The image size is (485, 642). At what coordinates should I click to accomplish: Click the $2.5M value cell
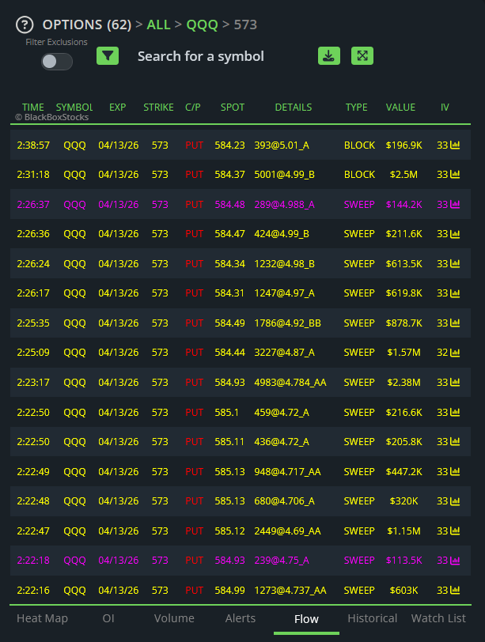pyautogui.click(x=404, y=175)
